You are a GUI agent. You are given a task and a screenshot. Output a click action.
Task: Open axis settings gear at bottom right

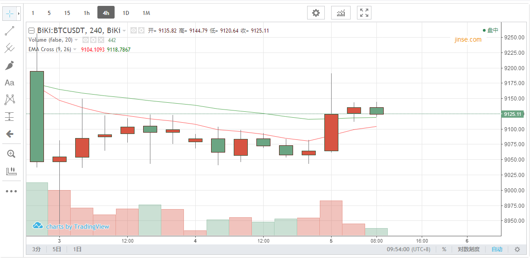point(517,249)
